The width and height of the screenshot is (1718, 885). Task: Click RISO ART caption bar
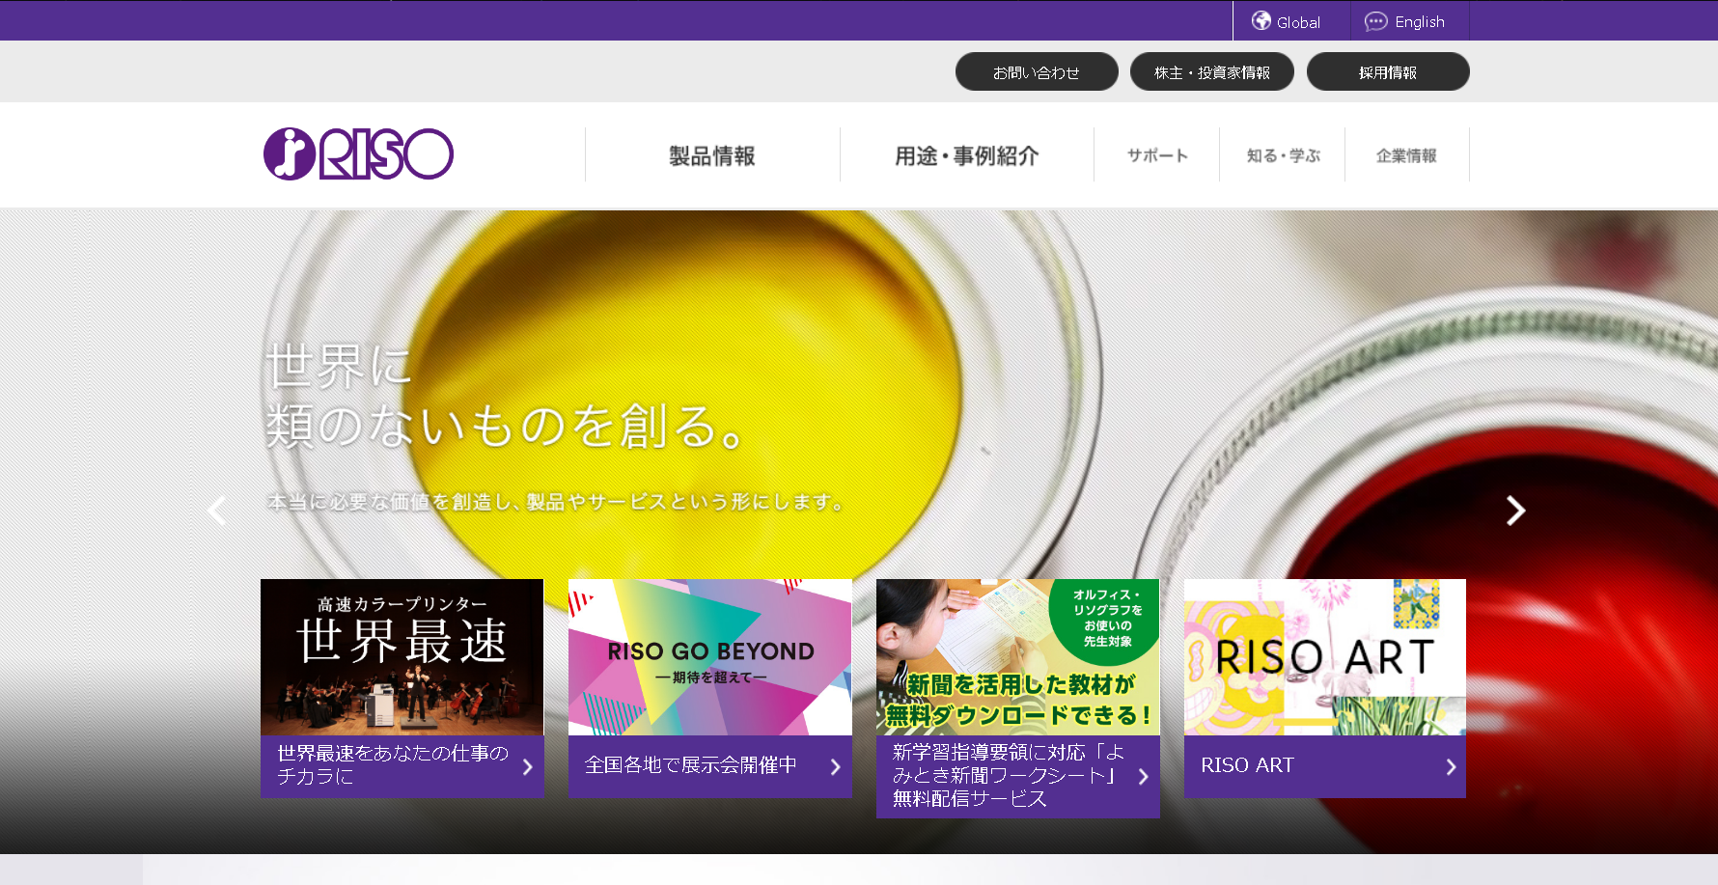point(1325,766)
